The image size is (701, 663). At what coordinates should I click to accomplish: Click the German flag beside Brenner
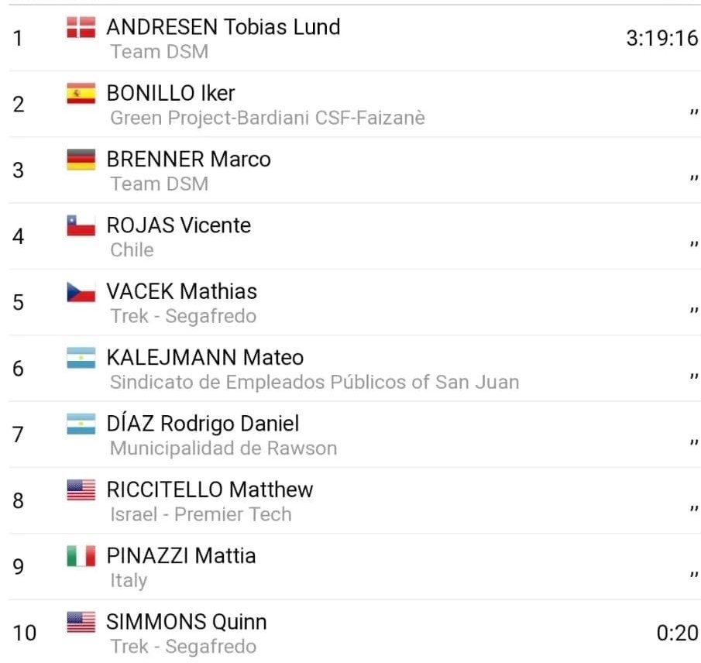click(x=81, y=160)
